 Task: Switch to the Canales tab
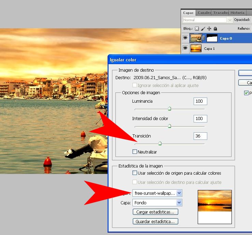coord(204,13)
